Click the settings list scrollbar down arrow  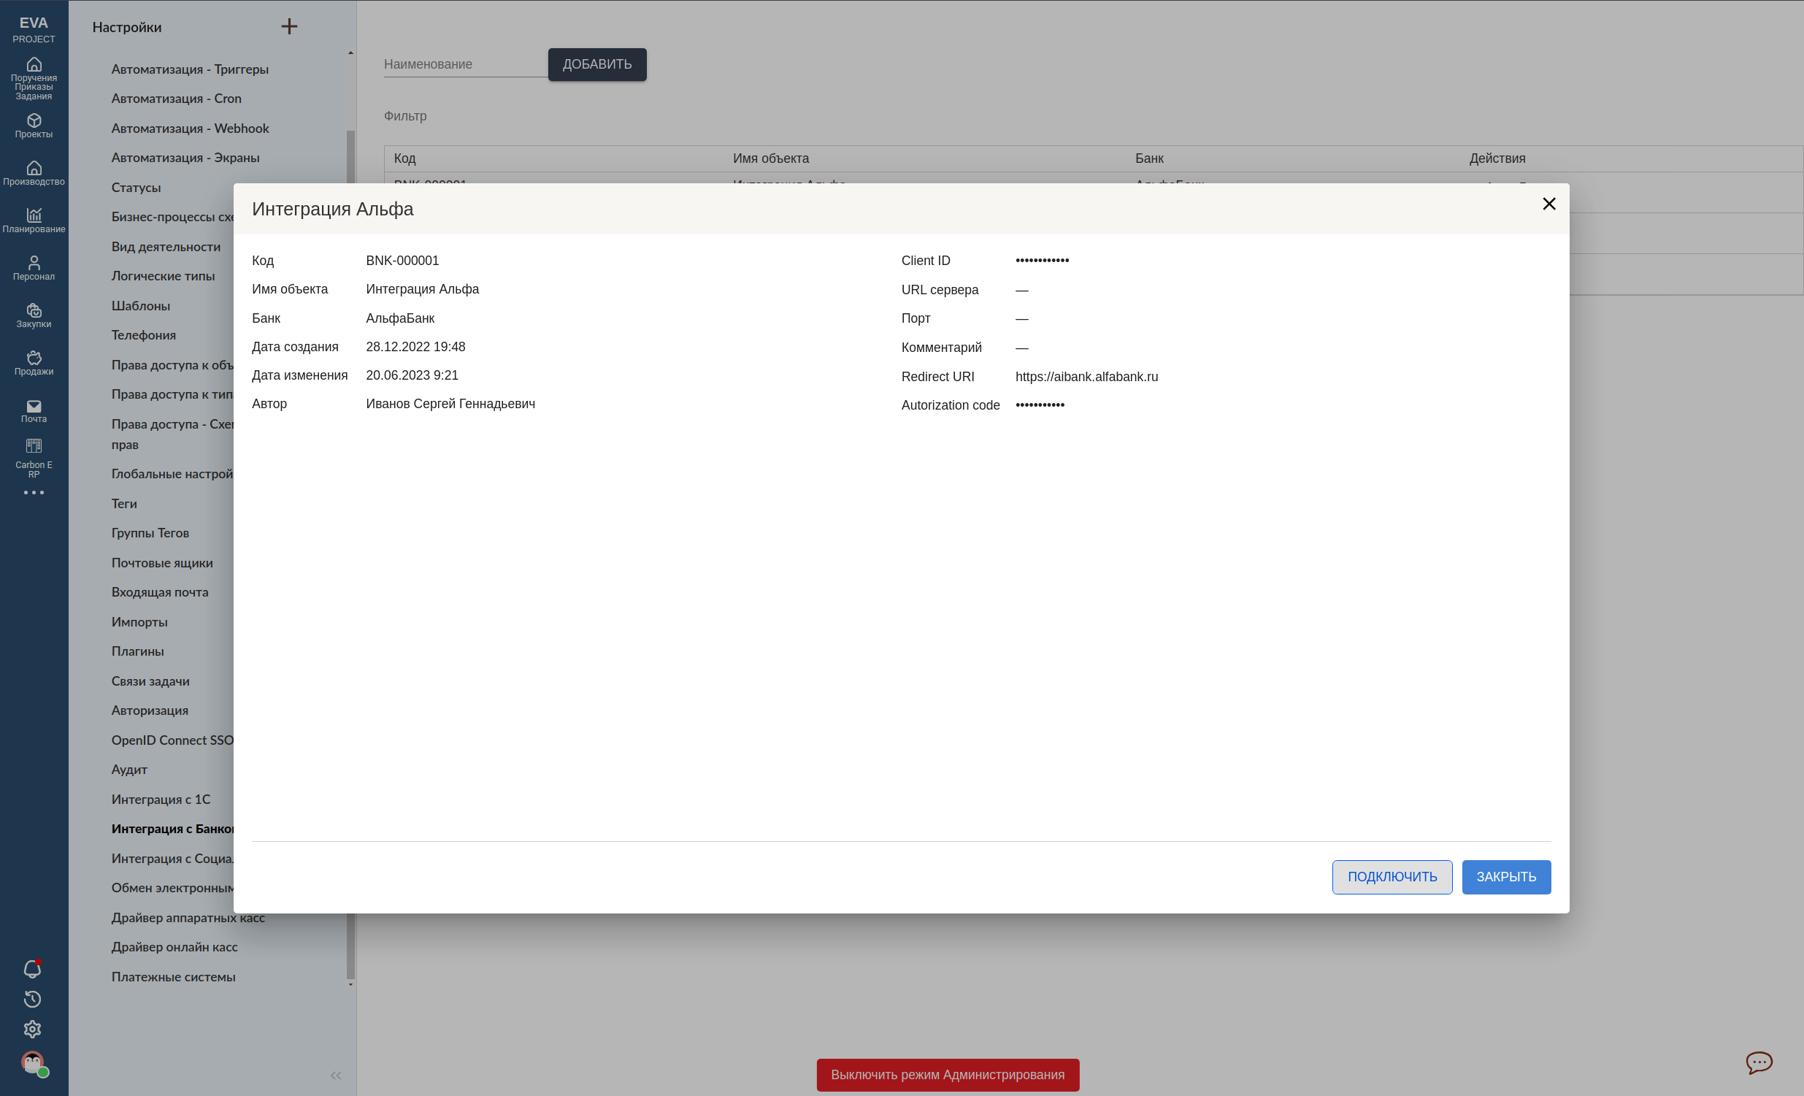[x=350, y=984]
